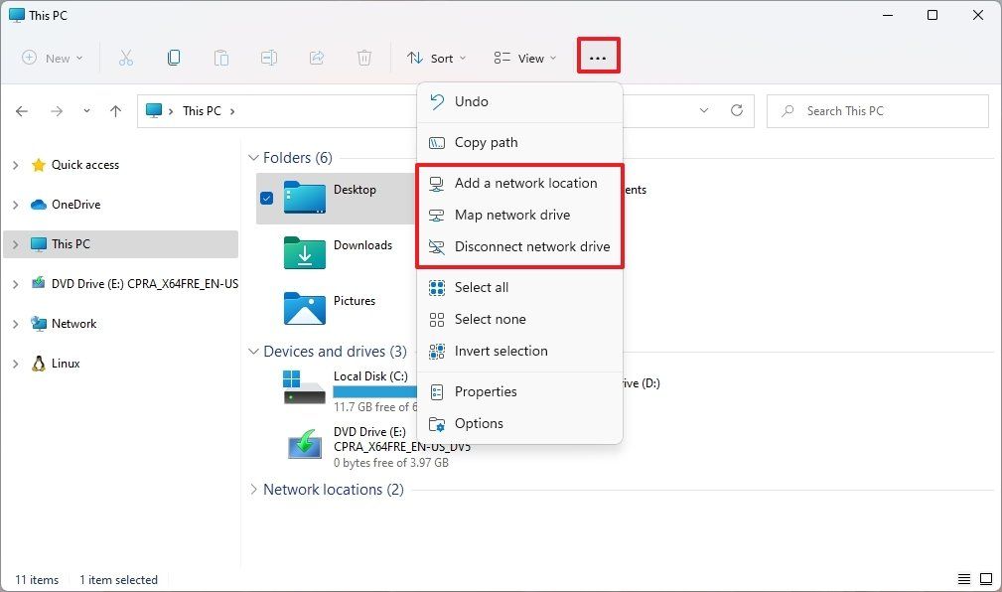Click the Delete trash icon
This screenshot has width=1002, height=592.
coord(364,58)
